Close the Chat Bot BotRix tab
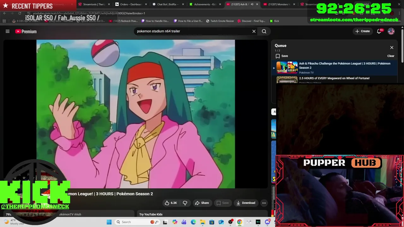Viewport: 404px width, 227px height. [183, 4]
